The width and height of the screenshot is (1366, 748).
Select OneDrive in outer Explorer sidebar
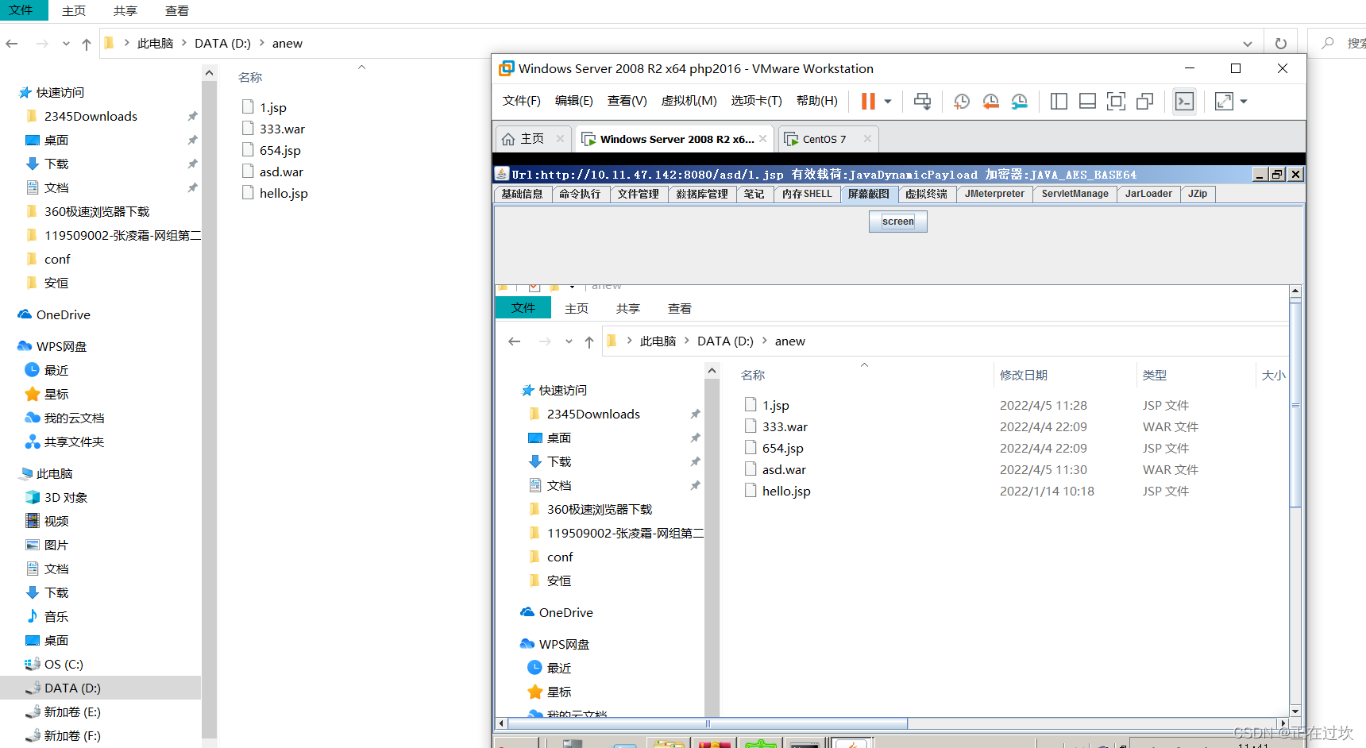point(64,314)
